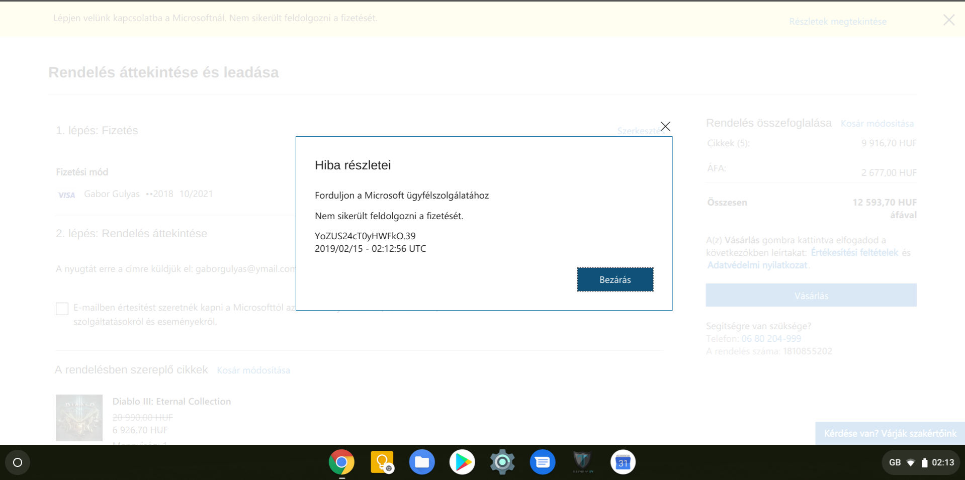965x480 pixels.
Task: Close the yellow payment error banner
Action: point(949,20)
